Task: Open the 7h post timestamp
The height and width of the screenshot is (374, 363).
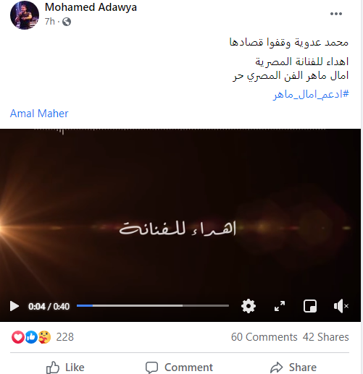Action: tap(50, 22)
